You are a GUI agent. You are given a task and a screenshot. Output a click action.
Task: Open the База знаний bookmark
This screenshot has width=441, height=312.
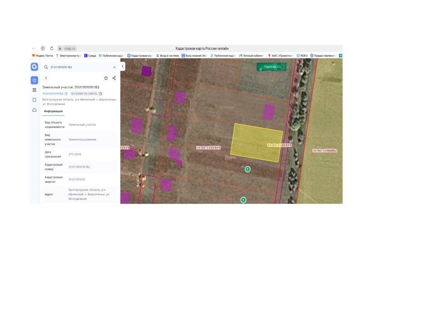(194, 56)
